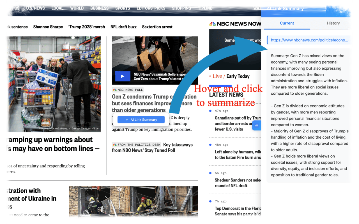Click the Robert Nickelsberg / Getty Images credit
This screenshot has height=224, width=359.
pos(69,129)
